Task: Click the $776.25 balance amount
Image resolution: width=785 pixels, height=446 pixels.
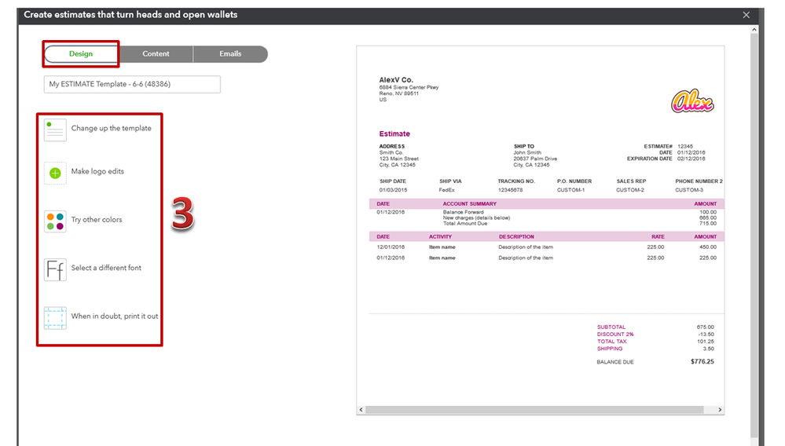Action: point(702,361)
